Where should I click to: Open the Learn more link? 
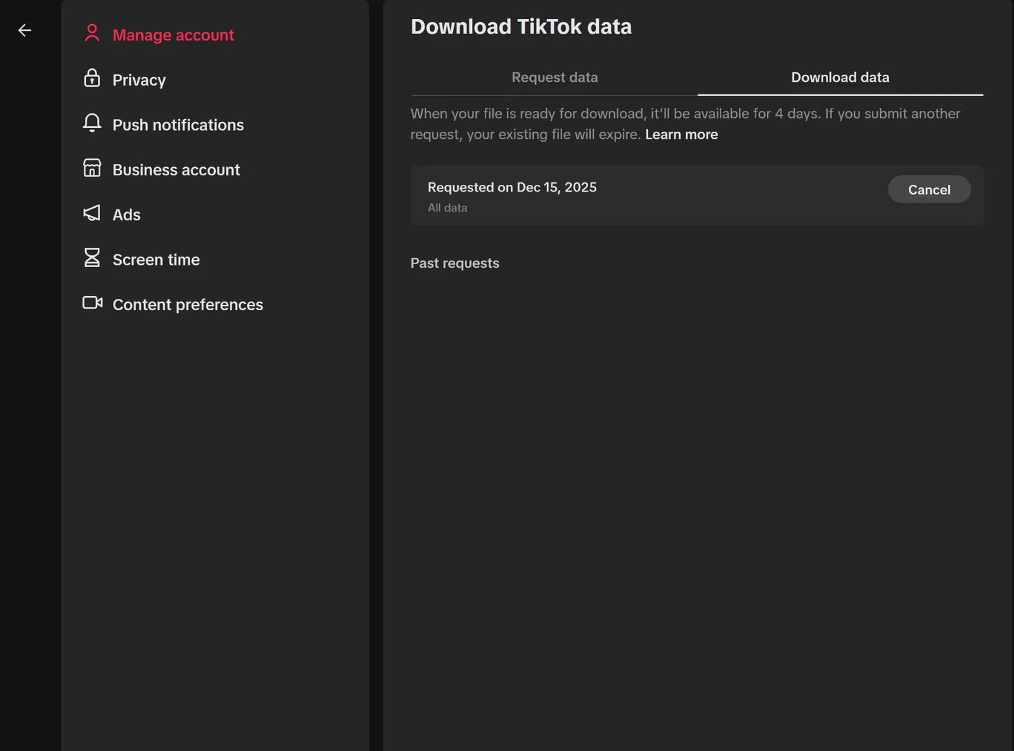click(x=681, y=135)
